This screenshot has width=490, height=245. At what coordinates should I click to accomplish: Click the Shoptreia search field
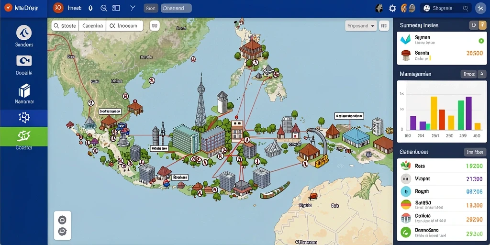tap(446, 9)
